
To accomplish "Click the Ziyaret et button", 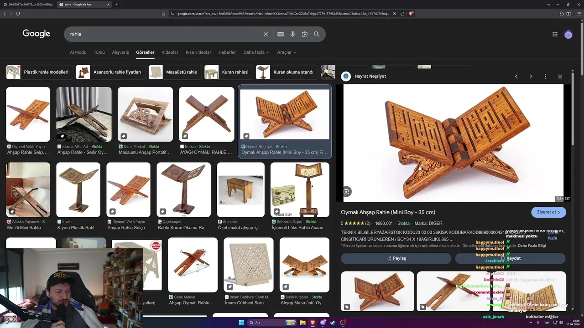I will (548, 212).
